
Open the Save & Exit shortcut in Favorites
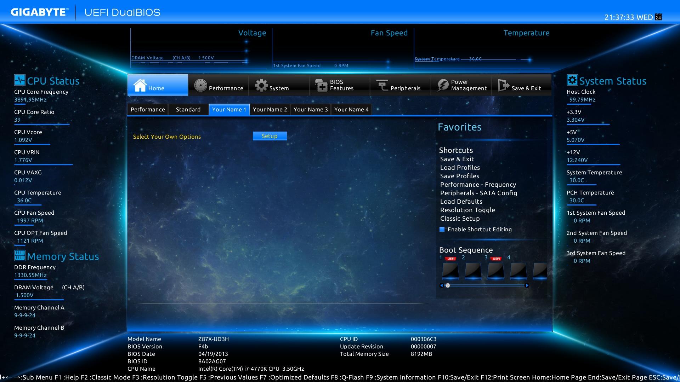[457, 159]
